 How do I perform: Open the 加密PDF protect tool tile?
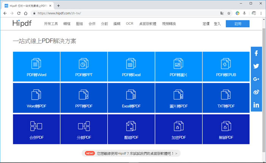pos(179,129)
